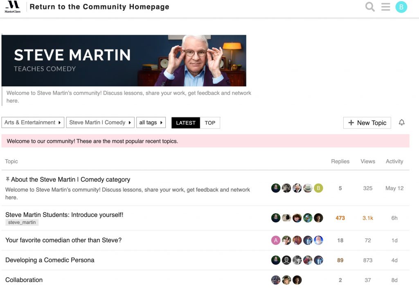This screenshot has height=289, width=419.
Task: Click the last avatar in the favorite comedian row
Action: tap(318, 240)
